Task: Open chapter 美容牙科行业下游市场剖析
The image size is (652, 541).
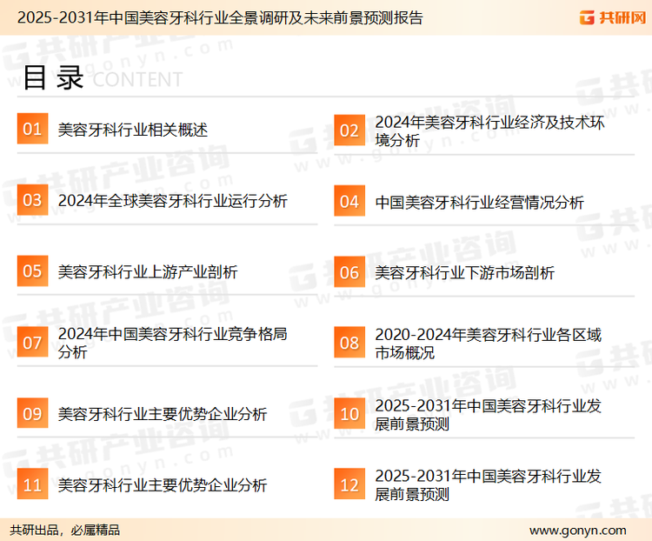Action: click(464, 273)
